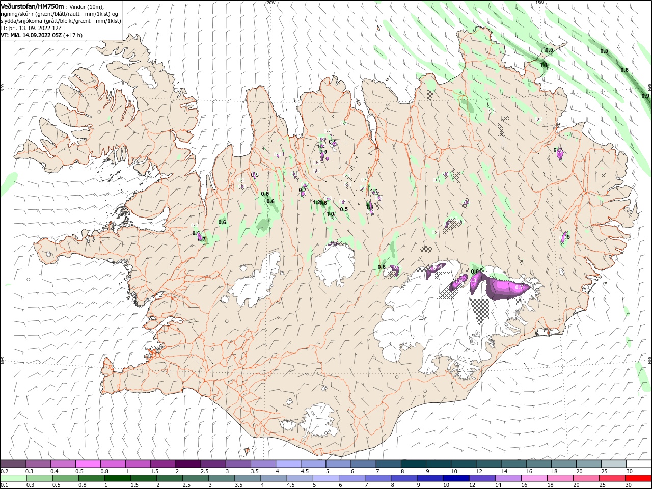Select the 0.1 label under lower scale
This screenshot has height=489, width=652.
(4, 485)
